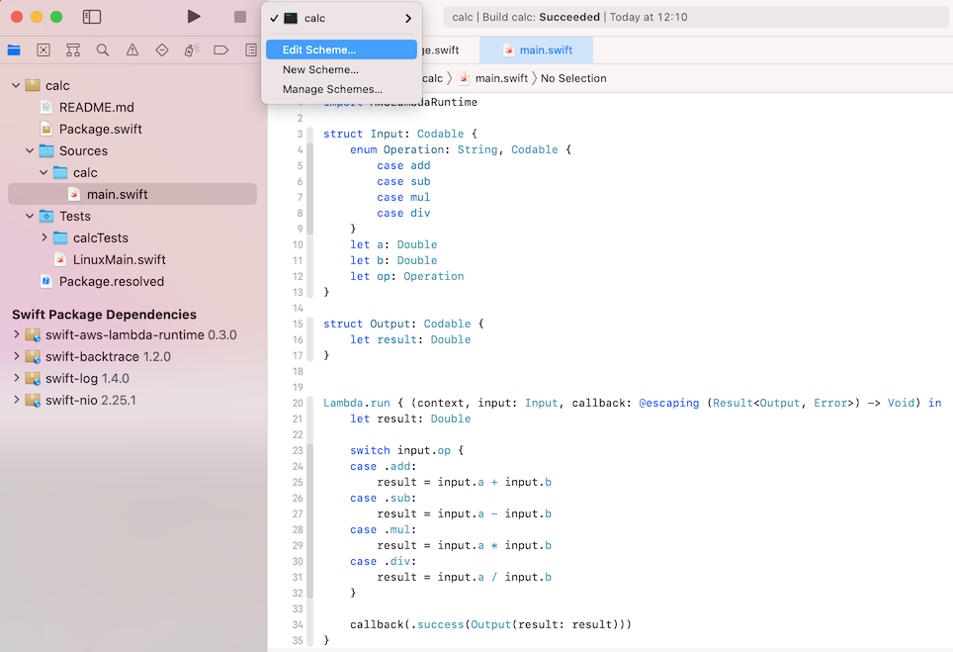
Task: Stop the running build
Action: [240, 17]
